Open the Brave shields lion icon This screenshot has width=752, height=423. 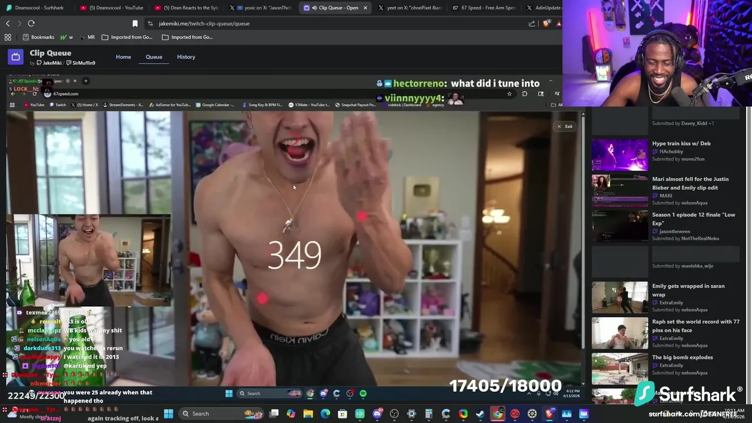546,23
